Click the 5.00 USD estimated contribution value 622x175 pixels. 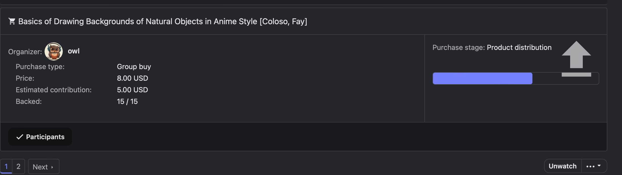132,90
